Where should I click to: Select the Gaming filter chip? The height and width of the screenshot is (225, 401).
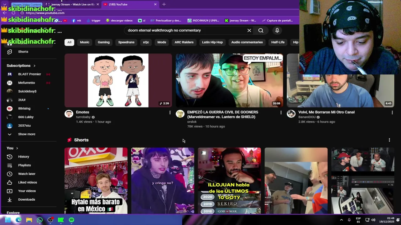tap(104, 42)
